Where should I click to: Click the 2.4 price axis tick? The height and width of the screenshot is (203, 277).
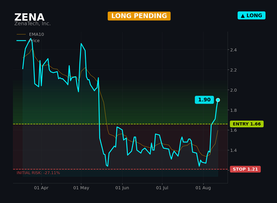click(233, 50)
